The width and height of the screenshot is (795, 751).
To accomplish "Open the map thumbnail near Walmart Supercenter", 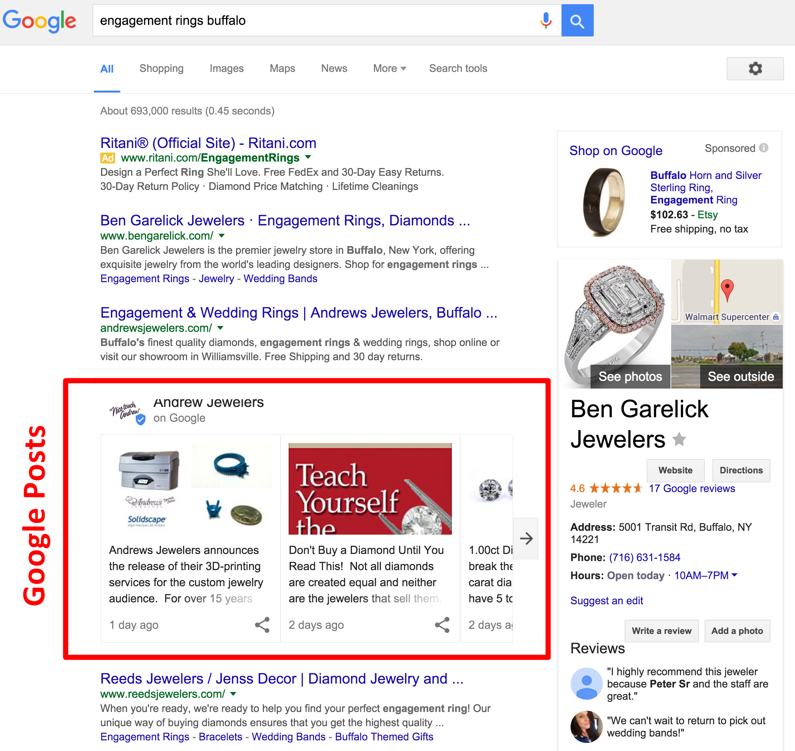I will pos(727,292).
